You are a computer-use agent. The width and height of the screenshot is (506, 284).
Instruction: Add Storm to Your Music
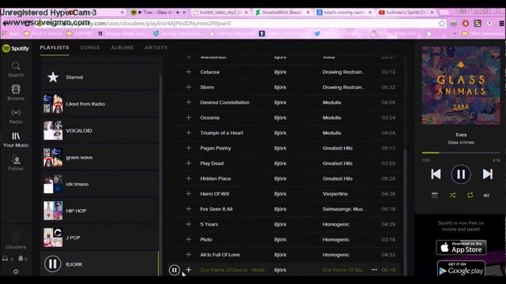tap(189, 87)
